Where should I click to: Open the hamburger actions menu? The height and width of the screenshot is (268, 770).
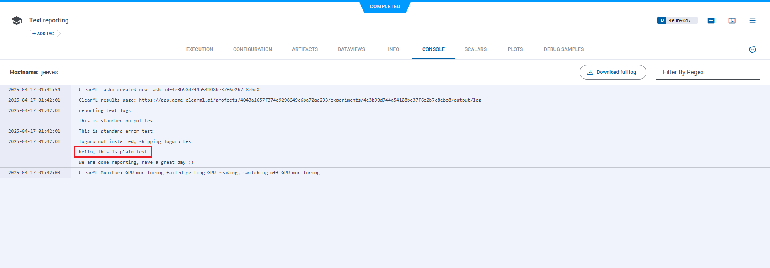coord(753,20)
